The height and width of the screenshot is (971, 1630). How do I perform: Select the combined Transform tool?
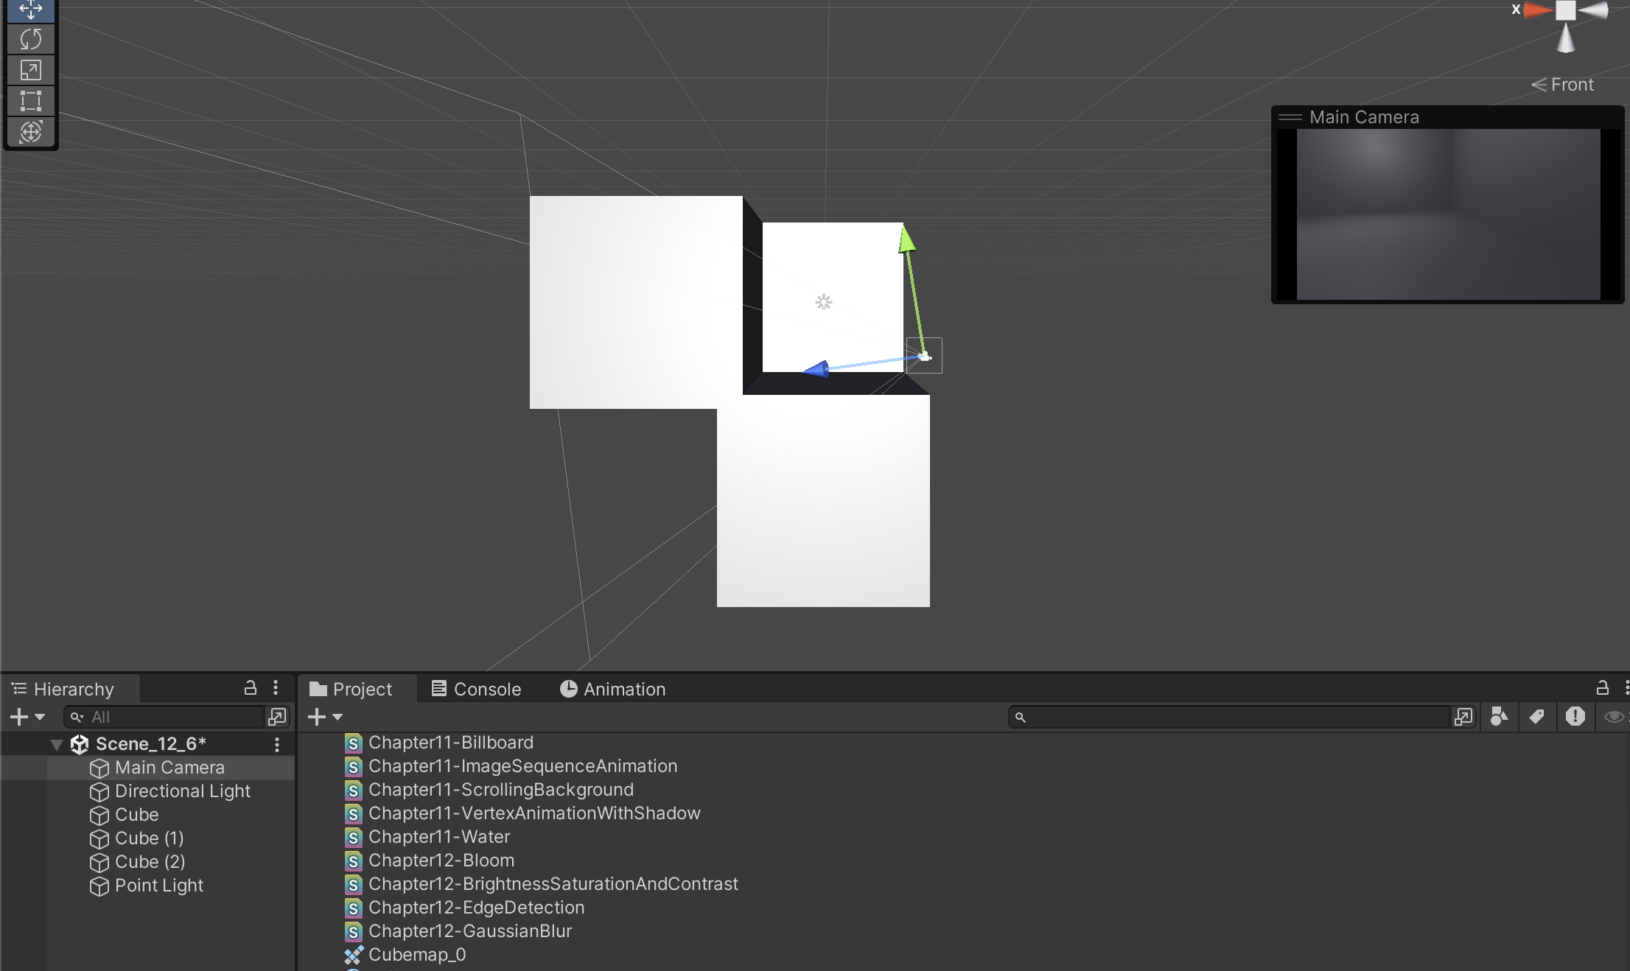[30, 132]
